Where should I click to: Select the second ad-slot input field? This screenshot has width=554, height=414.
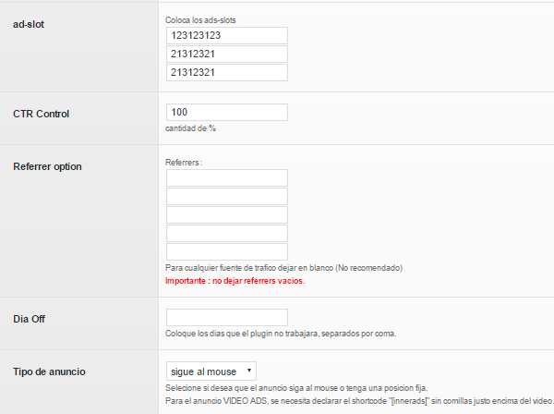coord(227,55)
